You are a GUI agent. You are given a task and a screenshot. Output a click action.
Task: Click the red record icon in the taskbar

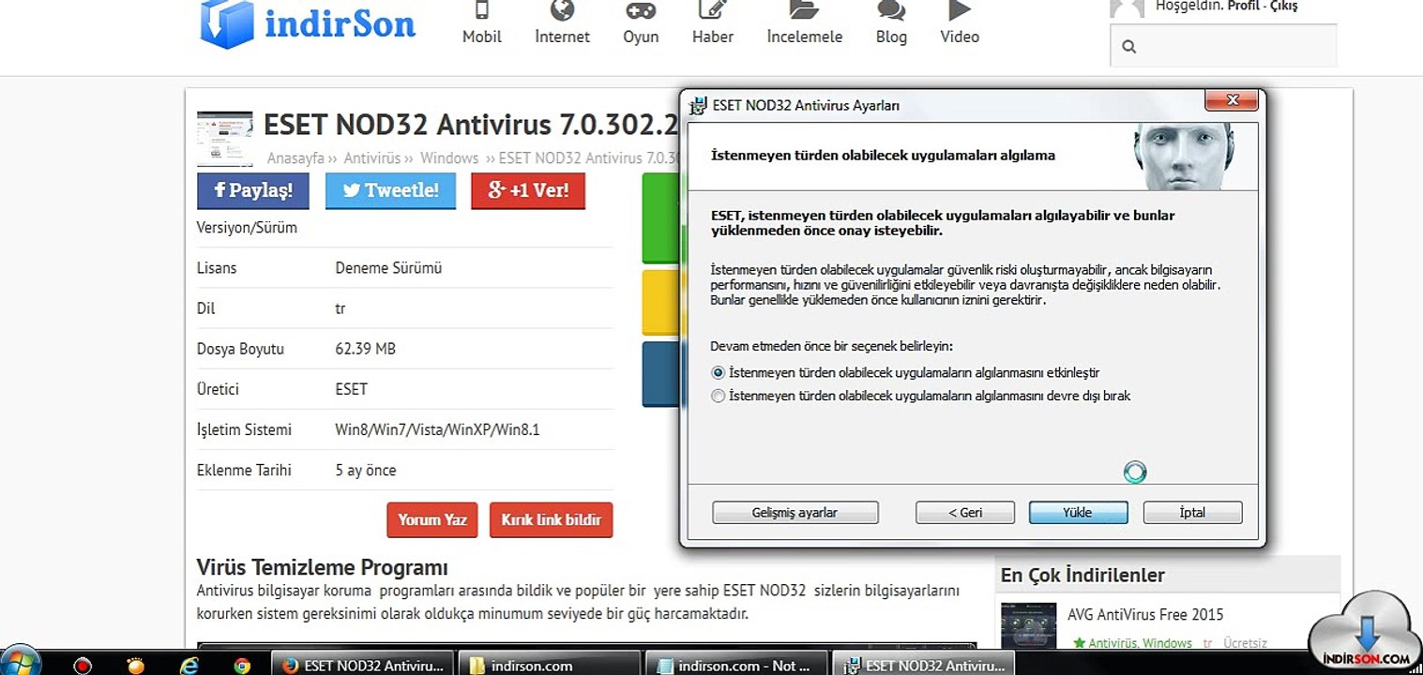(x=83, y=666)
